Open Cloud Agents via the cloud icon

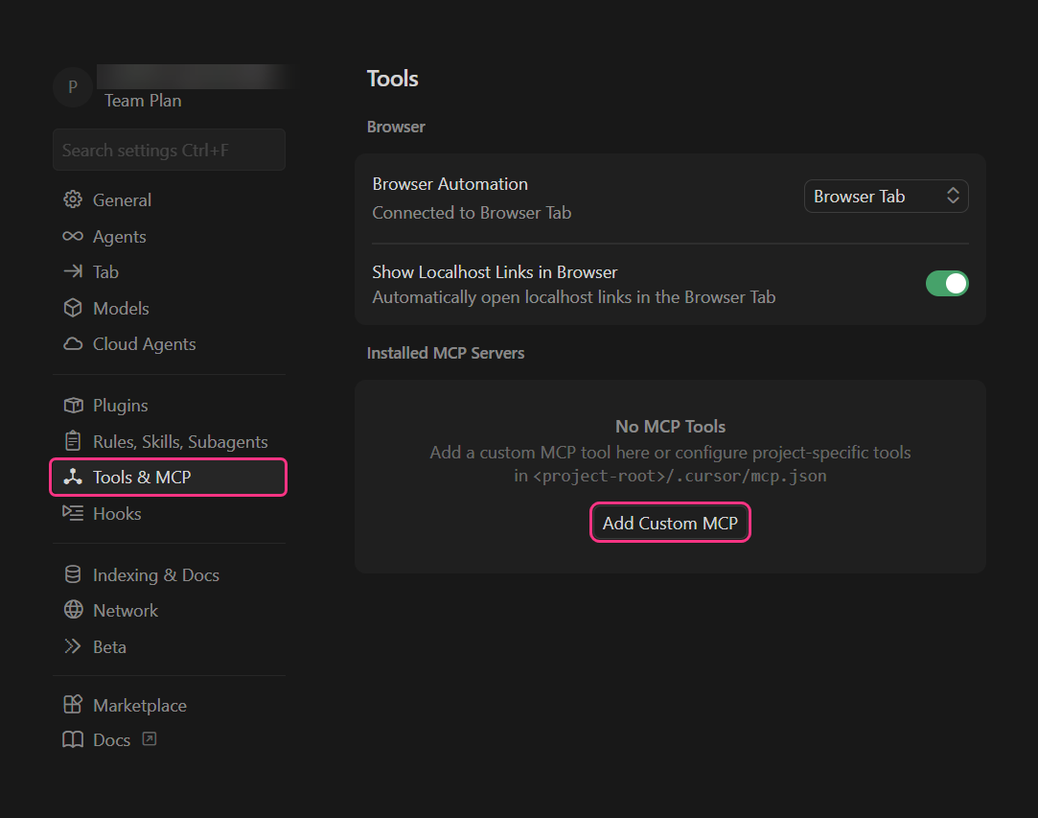coord(72,343)
